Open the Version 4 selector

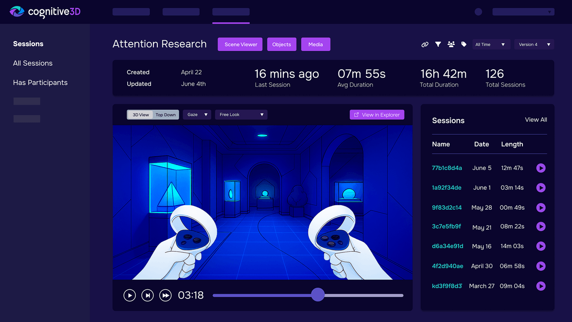tap(533, 44)
